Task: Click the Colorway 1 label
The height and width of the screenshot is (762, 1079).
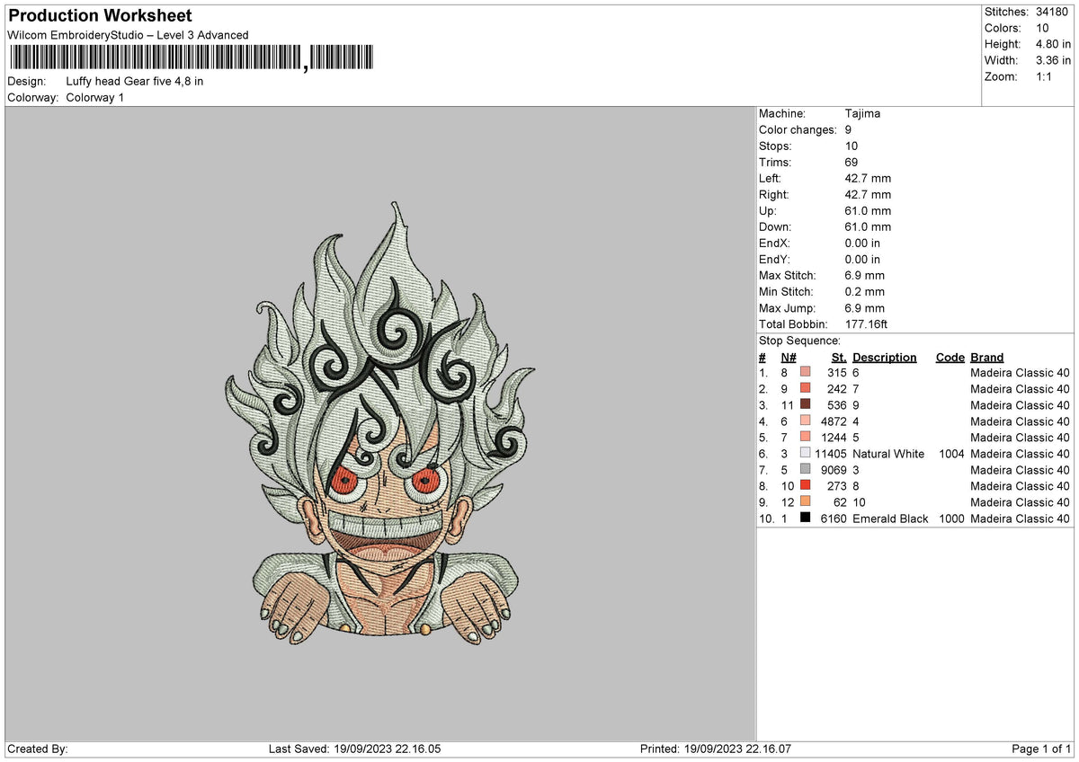Action: tap(94, 97)
